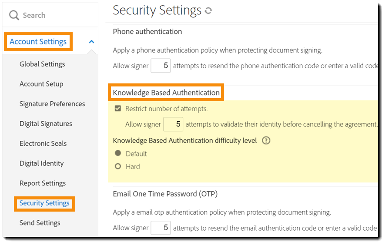Open the difficulty level help icon
The width and height of the screenshot is (382, 242).
click(x=266, y=140)
